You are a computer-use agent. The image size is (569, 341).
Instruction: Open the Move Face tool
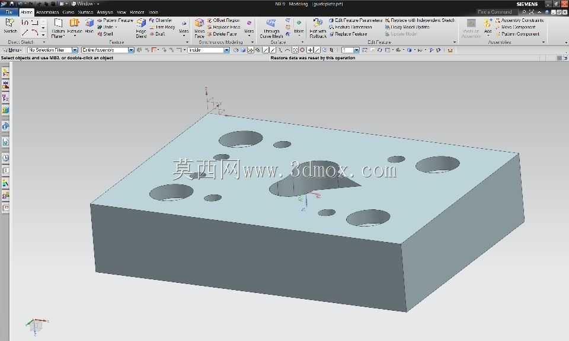199,28
